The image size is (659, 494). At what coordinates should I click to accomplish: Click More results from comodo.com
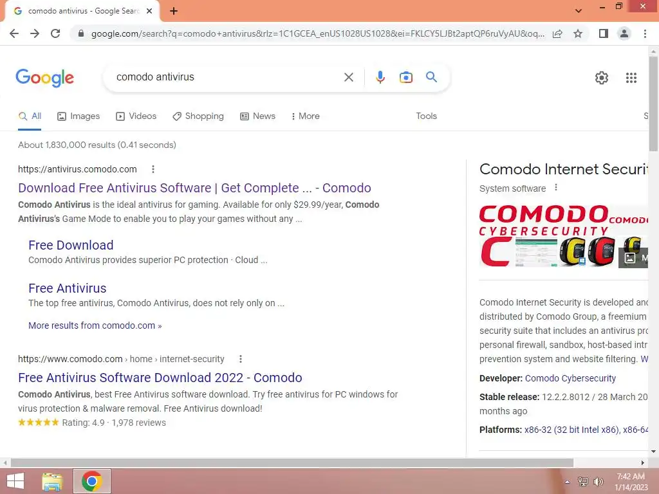[x=95, y=325]
